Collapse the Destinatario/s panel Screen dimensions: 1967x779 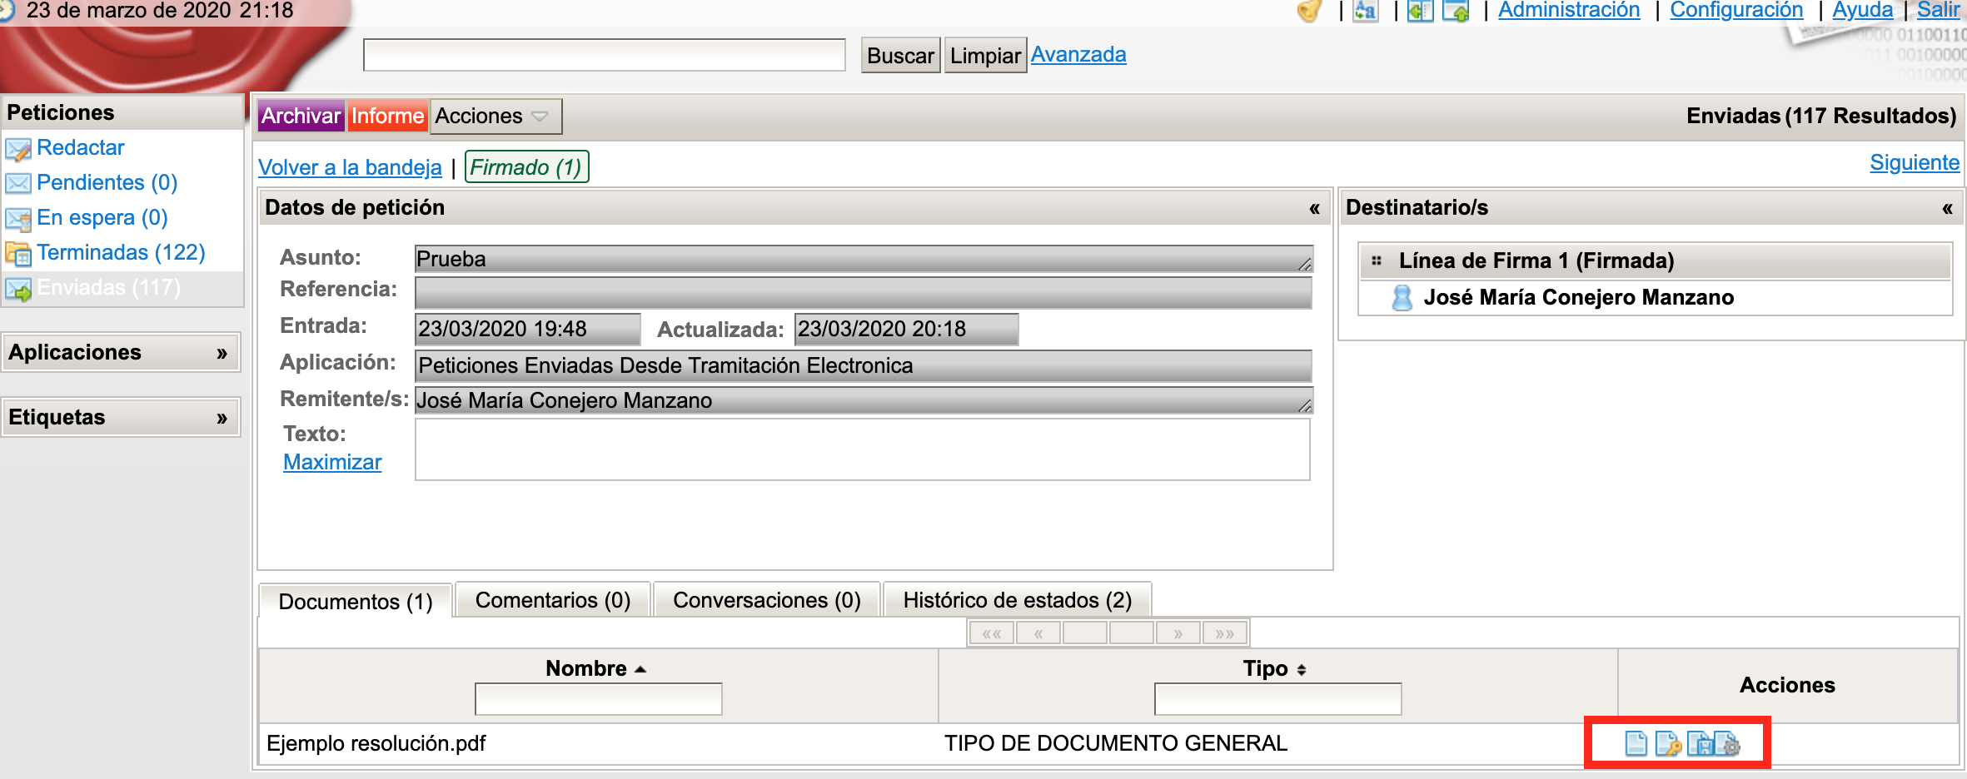[1947, 208]
